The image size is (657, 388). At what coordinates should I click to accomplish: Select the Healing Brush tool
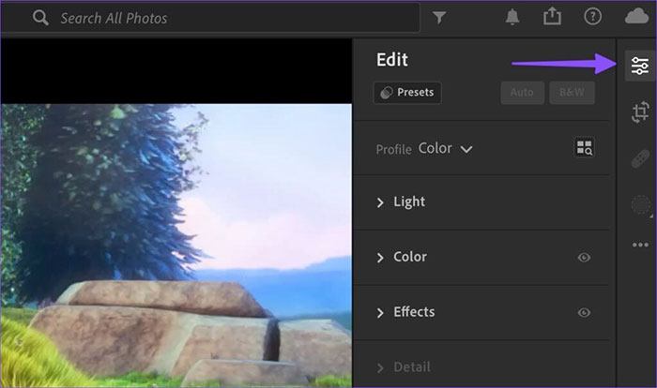(x=640, y=158)
